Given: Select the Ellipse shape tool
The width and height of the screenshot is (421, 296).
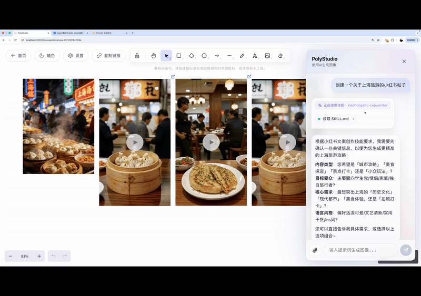Looking at the screenshot, I should click(x=204, y=56).
